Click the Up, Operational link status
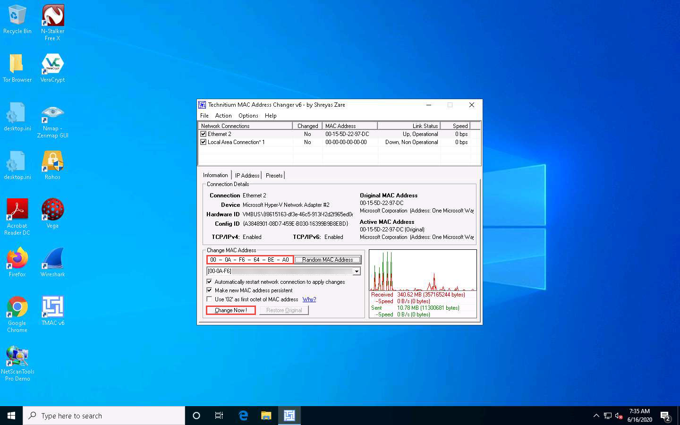This screenshot has width=680, height=425. (x=420, y=134)
